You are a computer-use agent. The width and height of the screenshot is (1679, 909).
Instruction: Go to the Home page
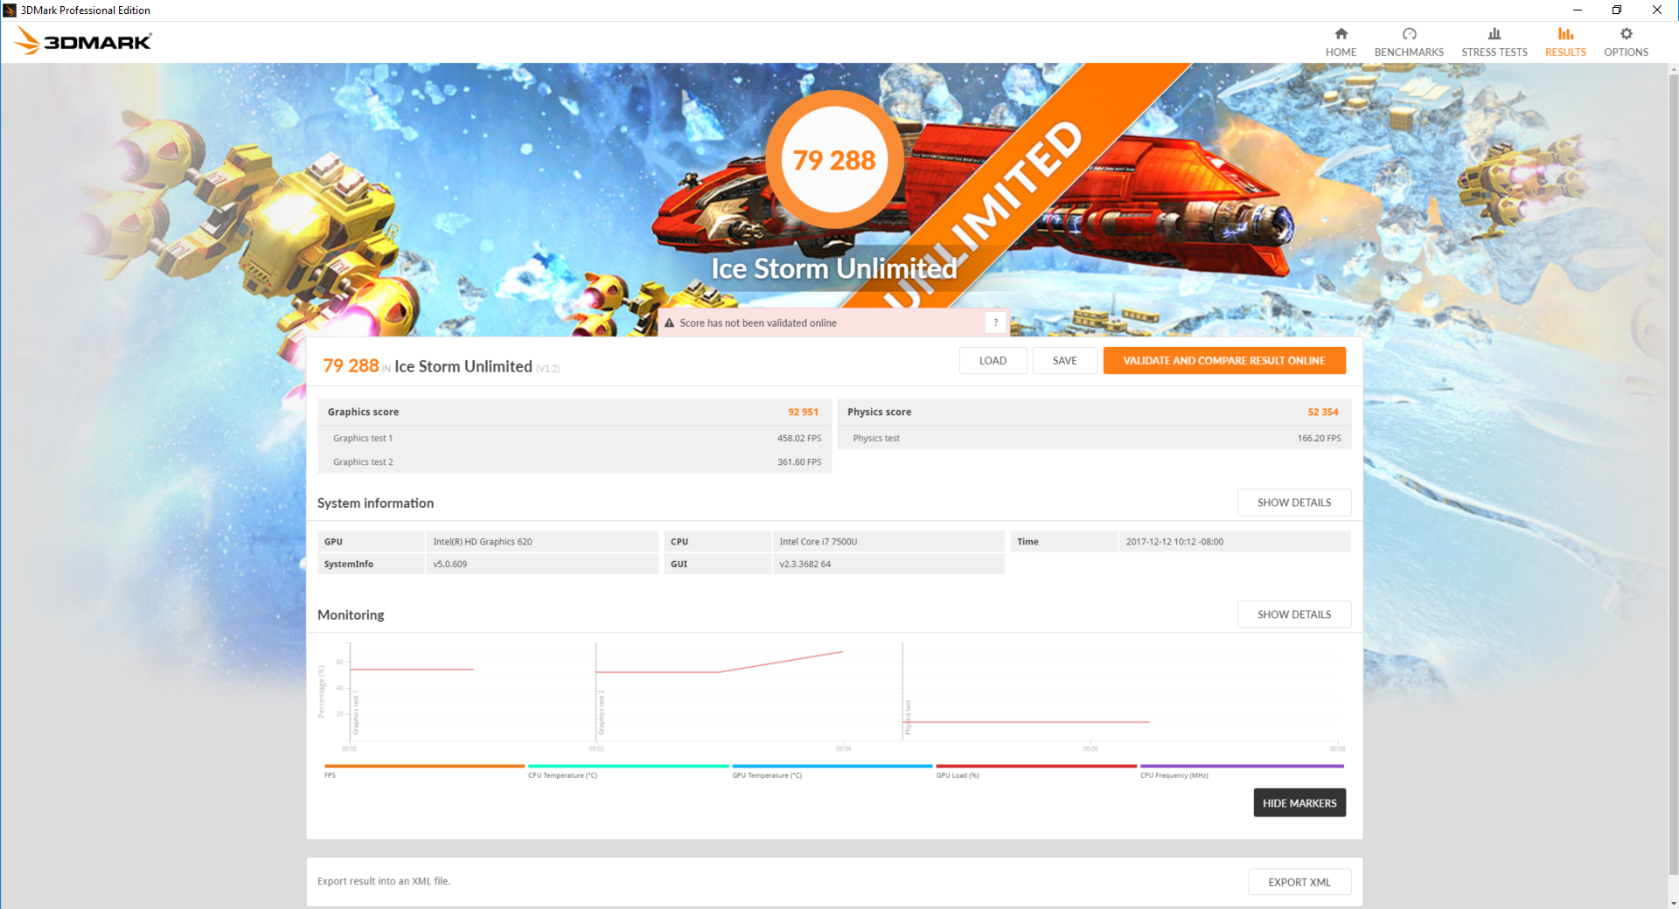point(1341,42)
